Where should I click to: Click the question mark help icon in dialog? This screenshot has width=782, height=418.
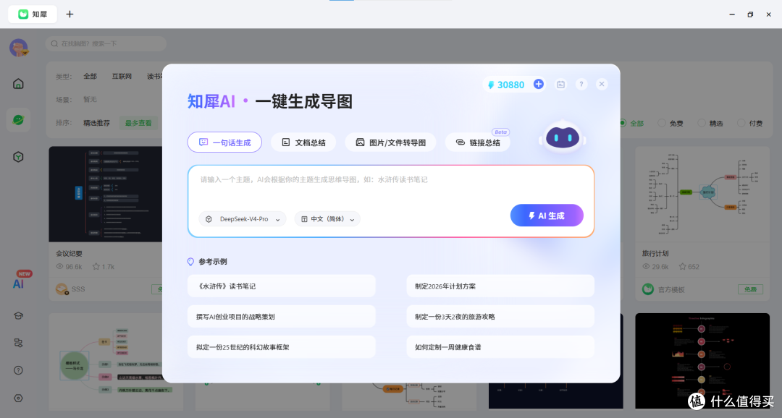pyautogui.click(x=581, y=84)
